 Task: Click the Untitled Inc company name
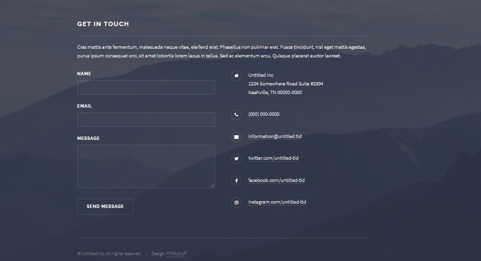tap(261, 75)
